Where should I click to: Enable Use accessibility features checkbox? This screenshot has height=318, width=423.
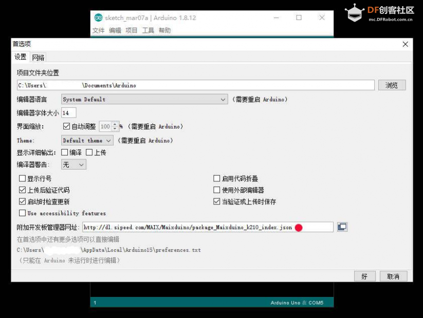(x=23, y=213)
